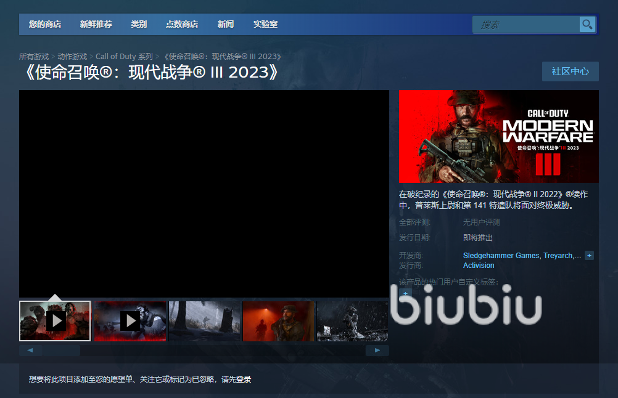Click the right carousel arrow
Viewport: 618px width, 398px height.
378,349
